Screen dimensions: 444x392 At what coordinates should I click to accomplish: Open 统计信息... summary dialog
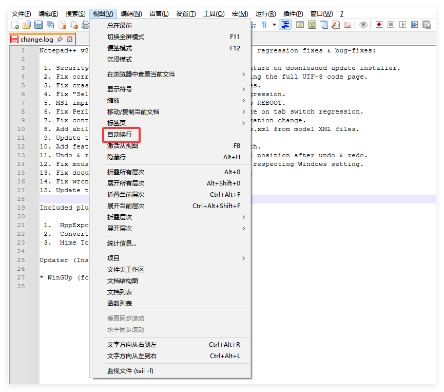(x=170, y=244)
